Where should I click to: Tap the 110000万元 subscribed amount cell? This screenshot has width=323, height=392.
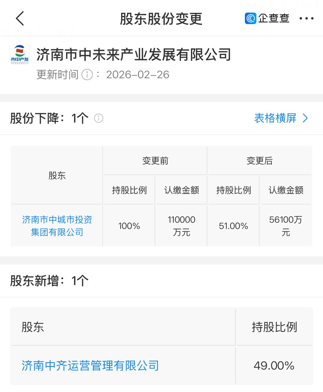coord(181,226)
